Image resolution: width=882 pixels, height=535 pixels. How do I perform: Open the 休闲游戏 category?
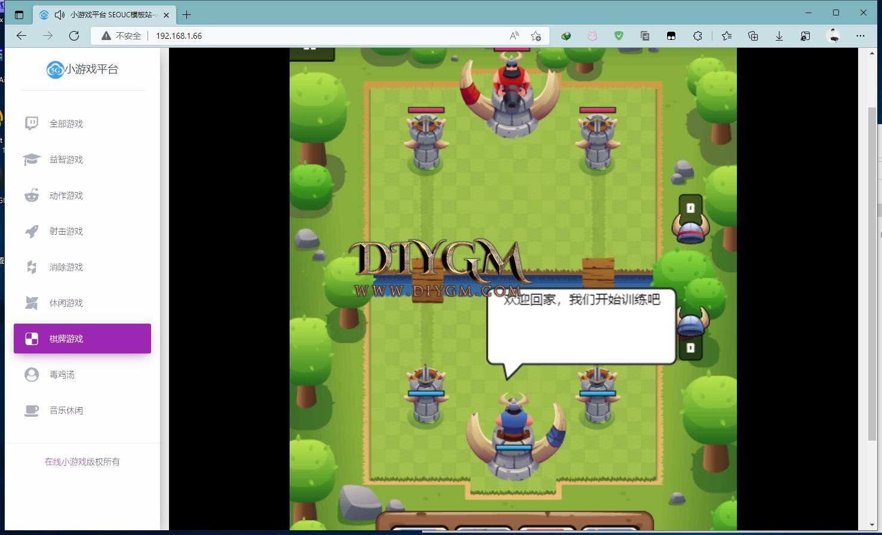[82, 303]
